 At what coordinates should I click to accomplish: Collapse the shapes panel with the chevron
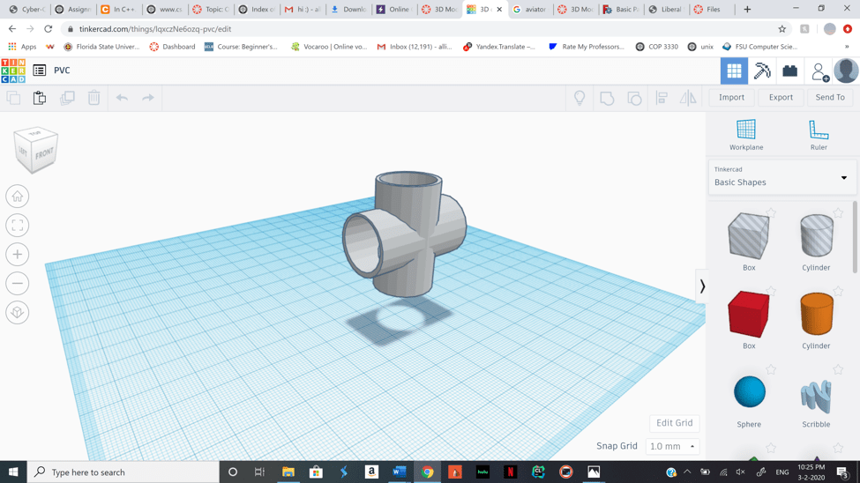point(702,286)
